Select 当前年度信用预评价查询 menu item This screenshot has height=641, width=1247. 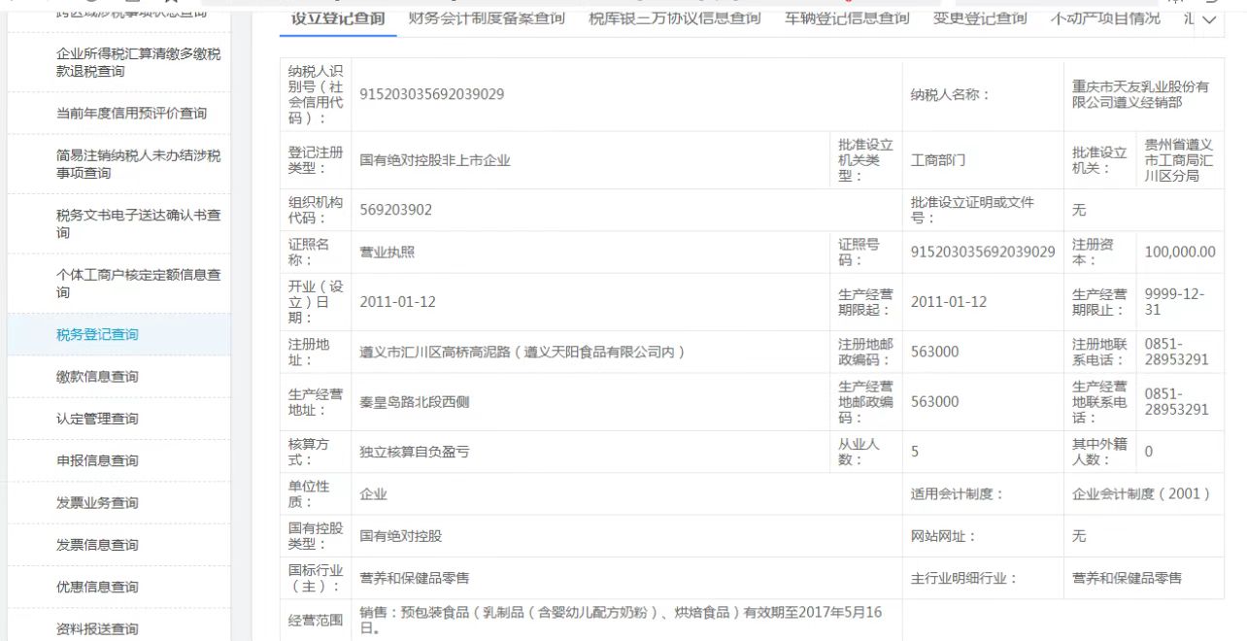[x=131, y=114]
